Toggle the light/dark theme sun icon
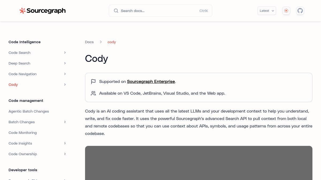The height and width of the screenshot is (180, 321). click(x=286, y=11)
